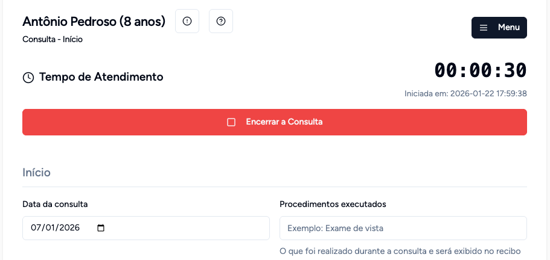The height and width of the screenshot is (260, 550).
Task: Open the Menu button
Action: tap(499, 28)
